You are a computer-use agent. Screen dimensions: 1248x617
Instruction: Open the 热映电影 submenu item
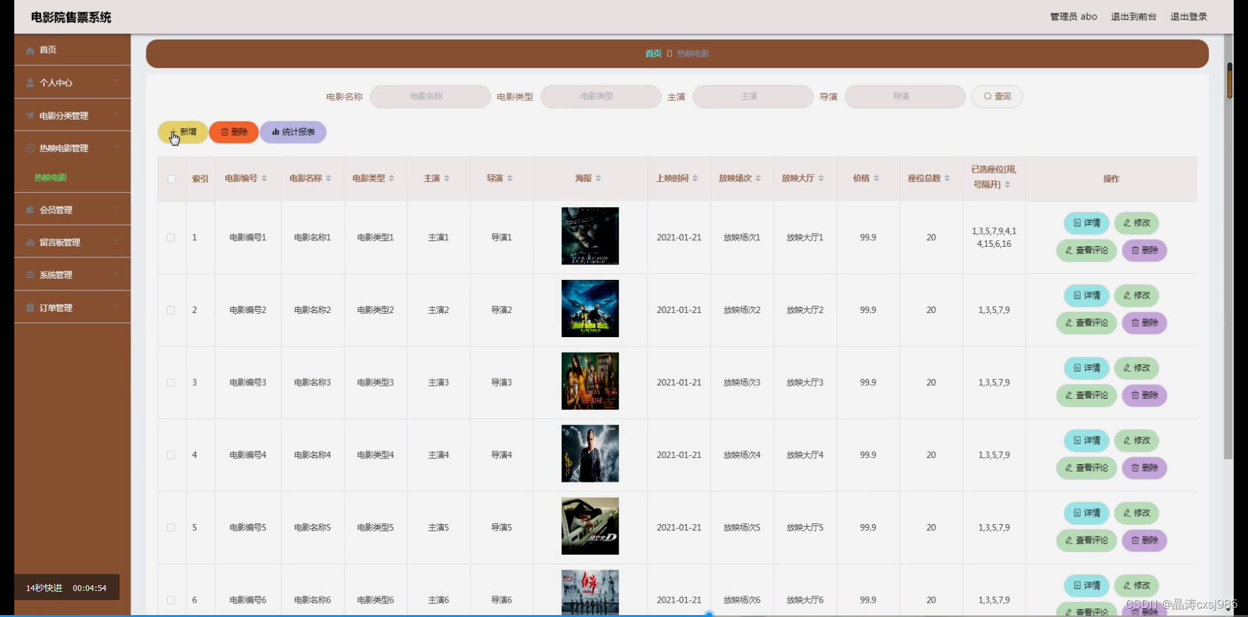50,177
